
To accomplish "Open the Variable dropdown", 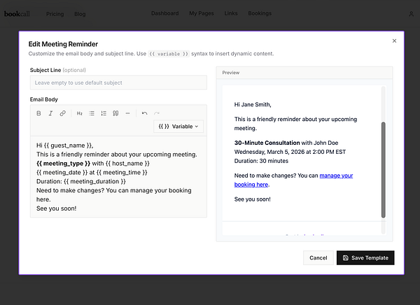I will [x=178, y=127].
